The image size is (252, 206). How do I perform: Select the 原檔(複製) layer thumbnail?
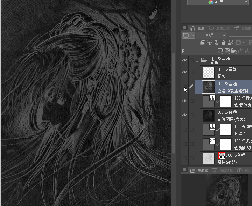click(209, 159)
